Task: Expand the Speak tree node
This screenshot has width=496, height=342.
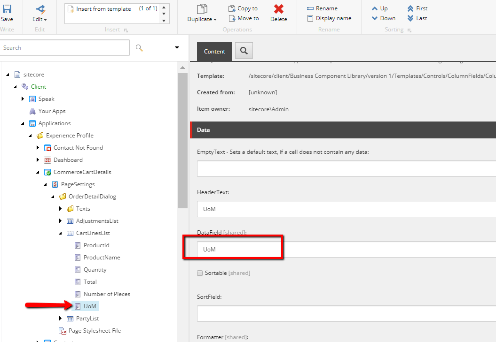Action: click(23, 99)
